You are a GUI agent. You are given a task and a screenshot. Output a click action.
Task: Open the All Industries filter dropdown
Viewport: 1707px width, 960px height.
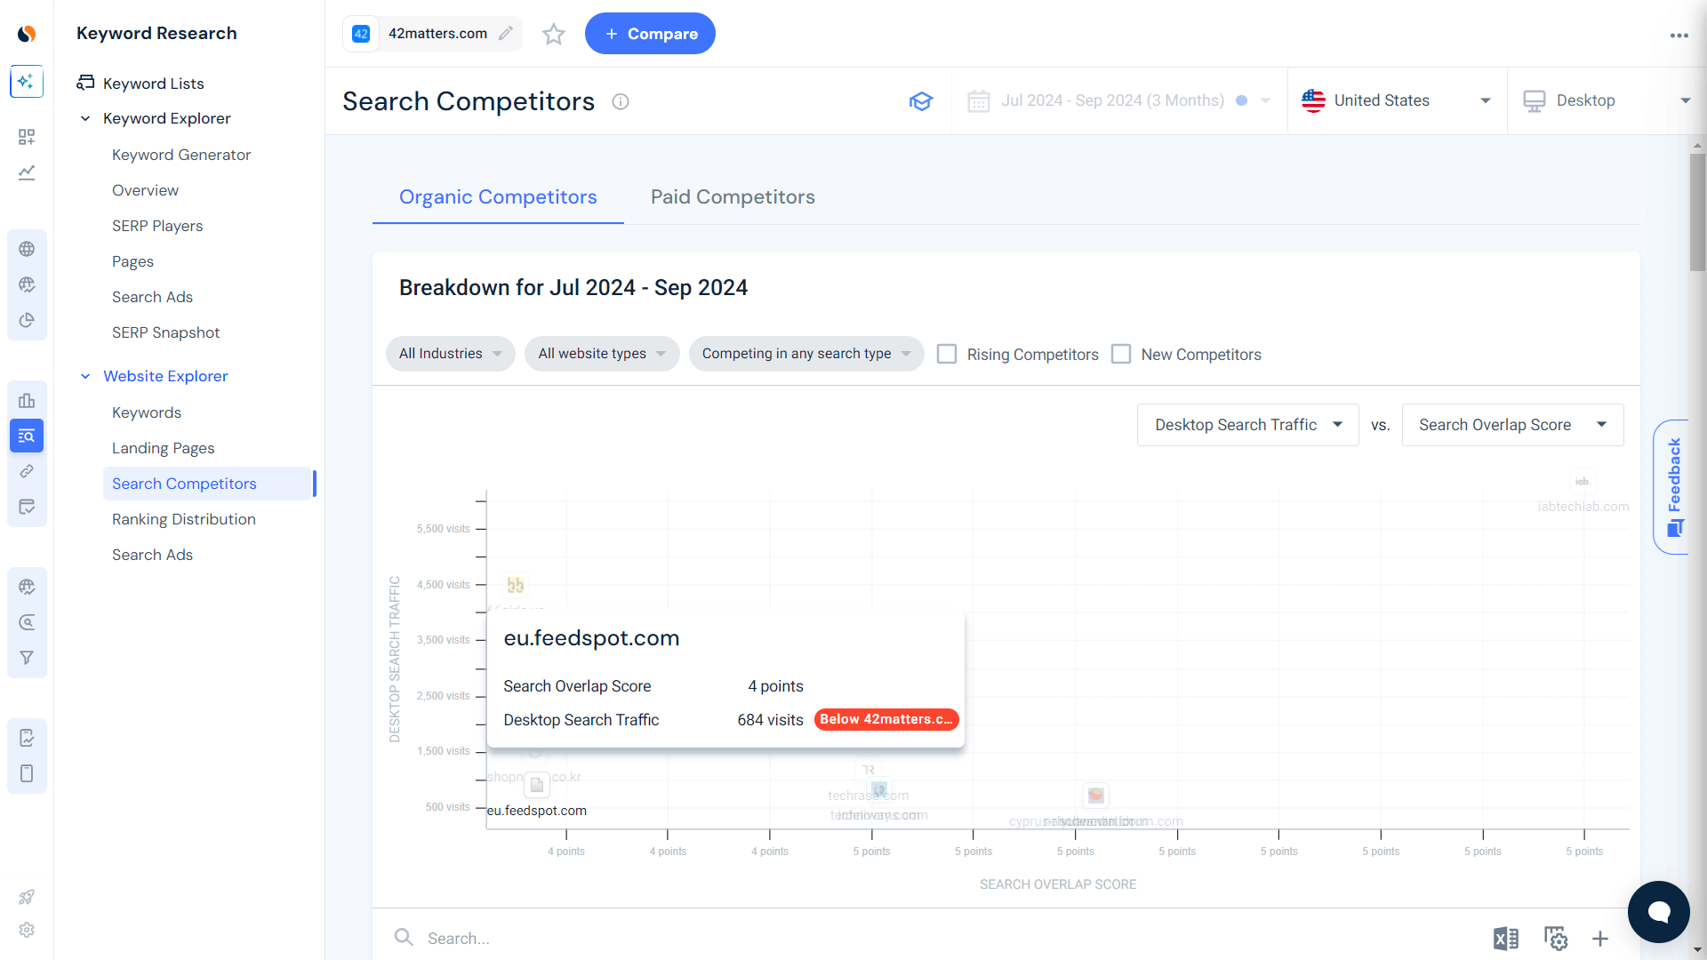tap(450, 354)
